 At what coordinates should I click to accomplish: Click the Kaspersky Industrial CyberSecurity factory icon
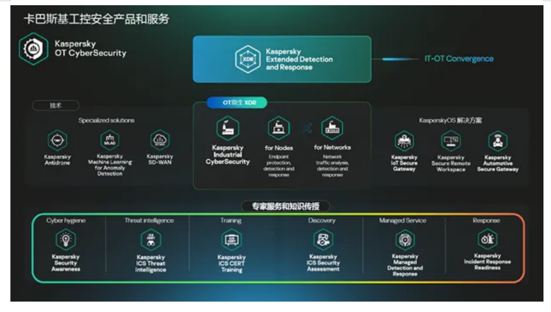(227, 129)
